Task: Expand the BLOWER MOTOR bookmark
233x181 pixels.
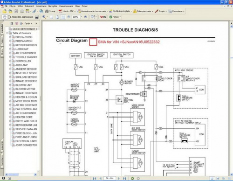Action: (10, 89)
